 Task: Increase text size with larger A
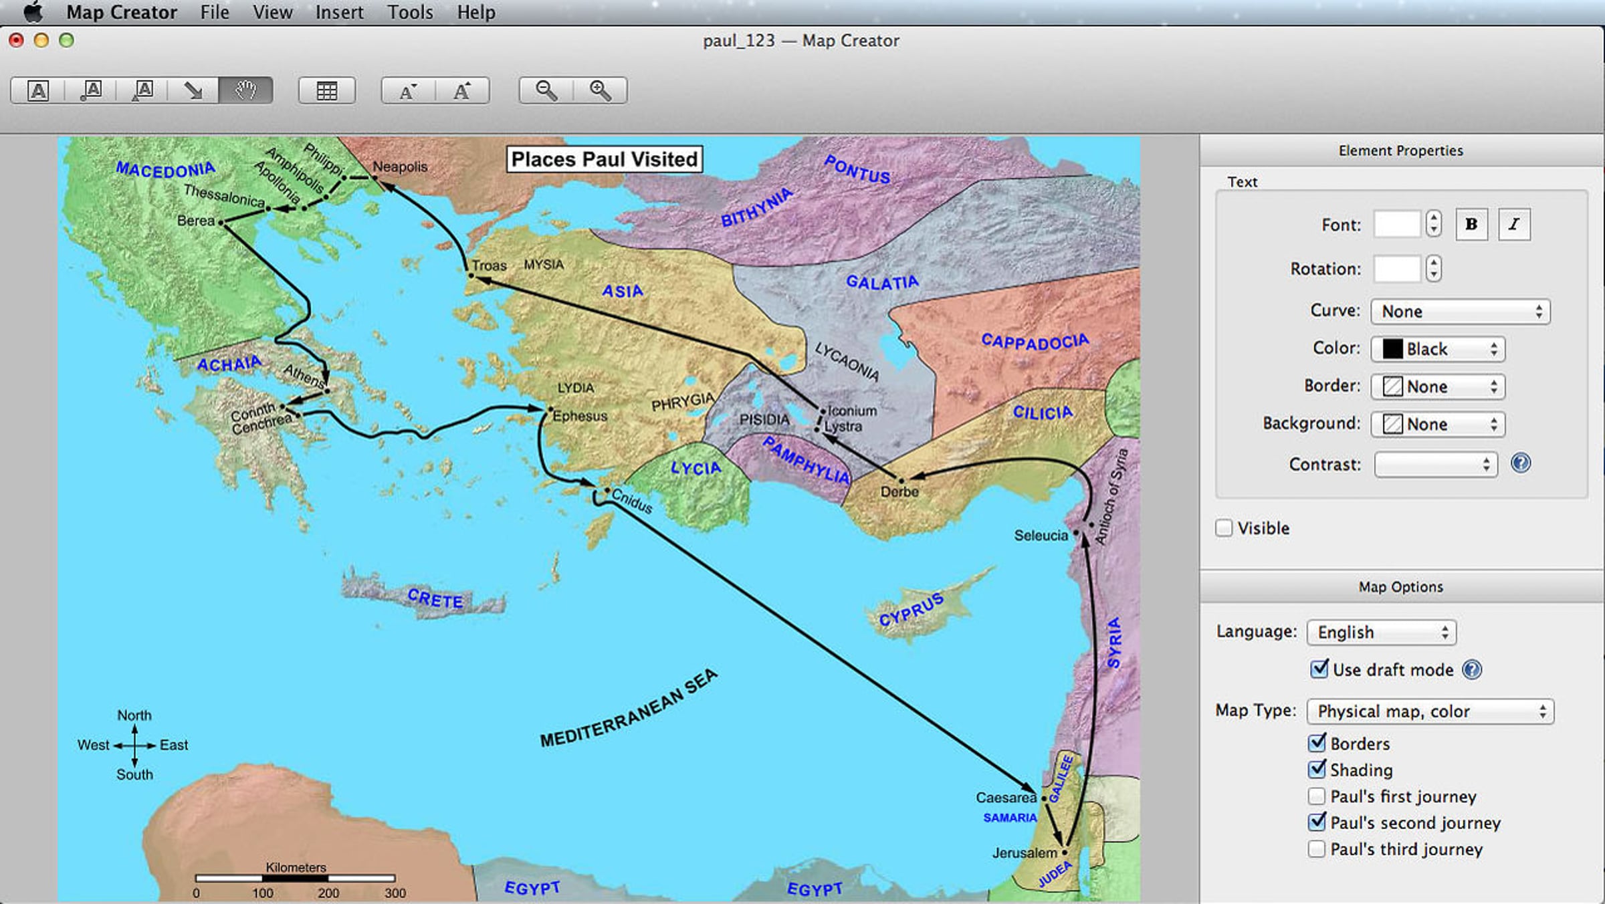coord(462,90)
